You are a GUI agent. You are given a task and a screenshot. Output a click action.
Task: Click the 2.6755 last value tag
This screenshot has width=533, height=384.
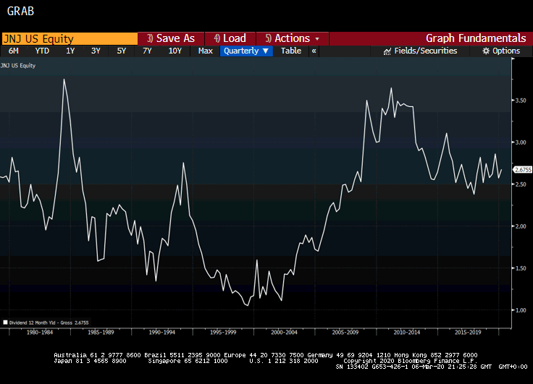(523, 170)
